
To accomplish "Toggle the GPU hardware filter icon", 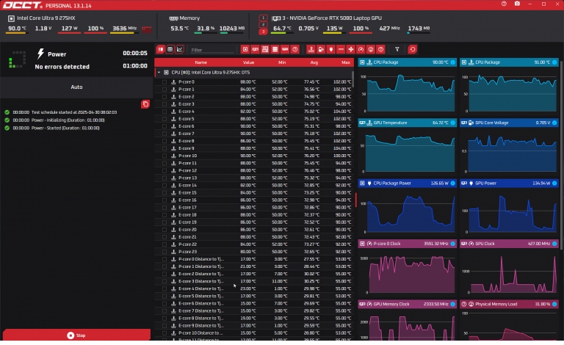I will click(x=255, y=49).
